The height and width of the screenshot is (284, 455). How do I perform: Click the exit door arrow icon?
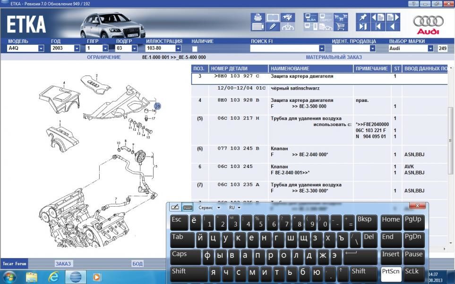point(363,27)
